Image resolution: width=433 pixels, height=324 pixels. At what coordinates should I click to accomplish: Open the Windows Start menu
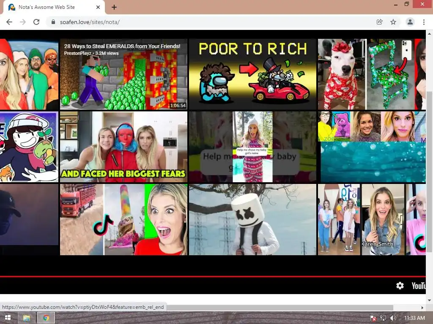click(x=8, y=318)
